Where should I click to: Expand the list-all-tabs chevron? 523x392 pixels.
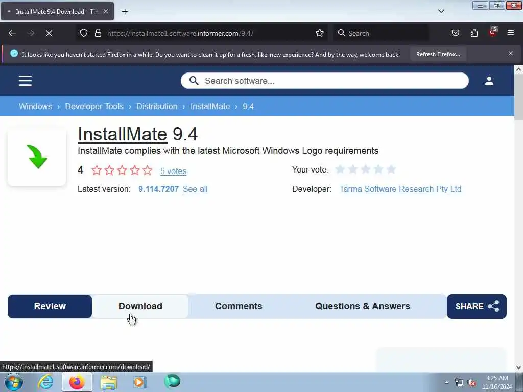point(441,11)
